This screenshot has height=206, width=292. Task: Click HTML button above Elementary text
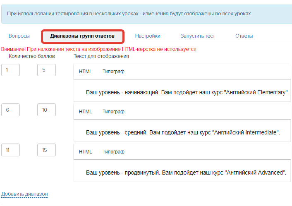coord(85,72)
